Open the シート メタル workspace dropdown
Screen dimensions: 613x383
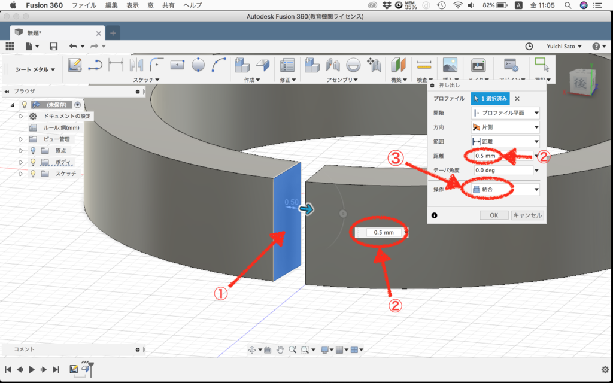click(35, 69)
